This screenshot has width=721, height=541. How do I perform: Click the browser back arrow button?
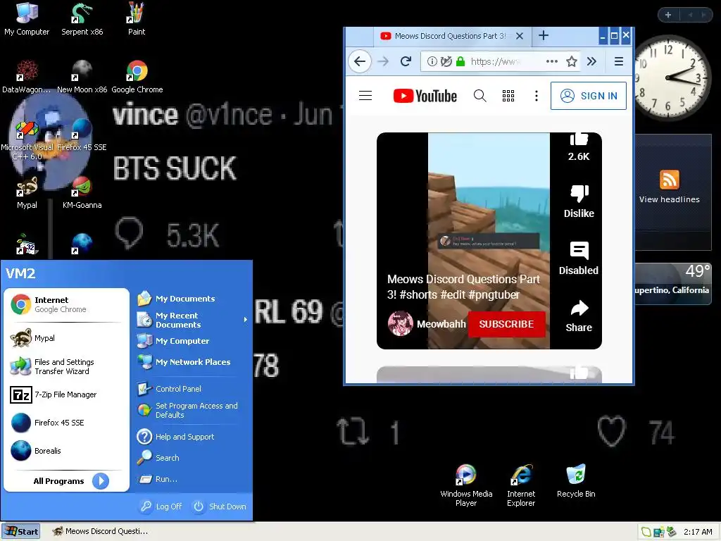[x=360, y=61]
